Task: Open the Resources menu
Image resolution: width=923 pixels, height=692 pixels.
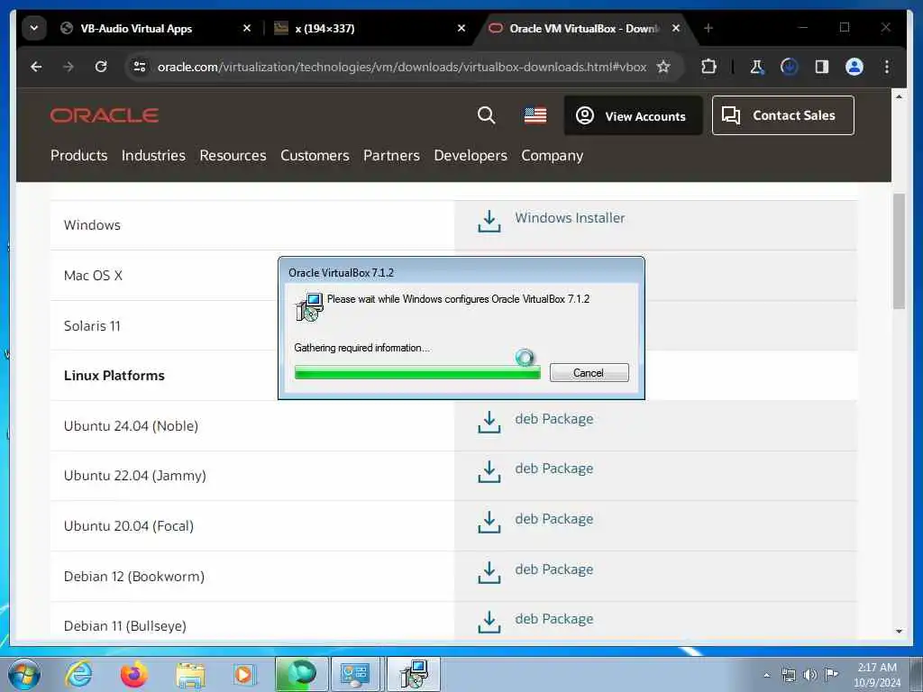Action: [233, 155]
